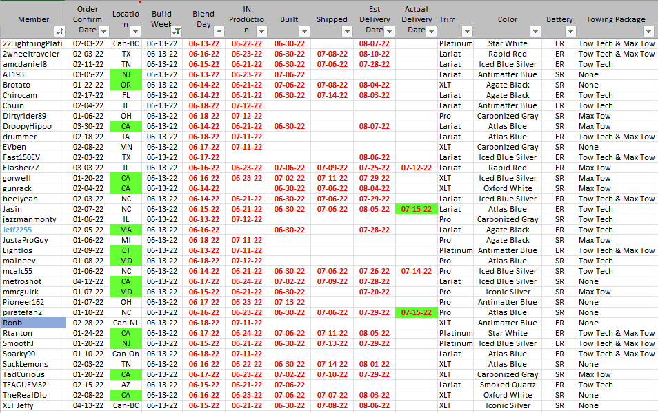Click Jasin's green 07-15-22 actual delivery cell

point(416,209)
